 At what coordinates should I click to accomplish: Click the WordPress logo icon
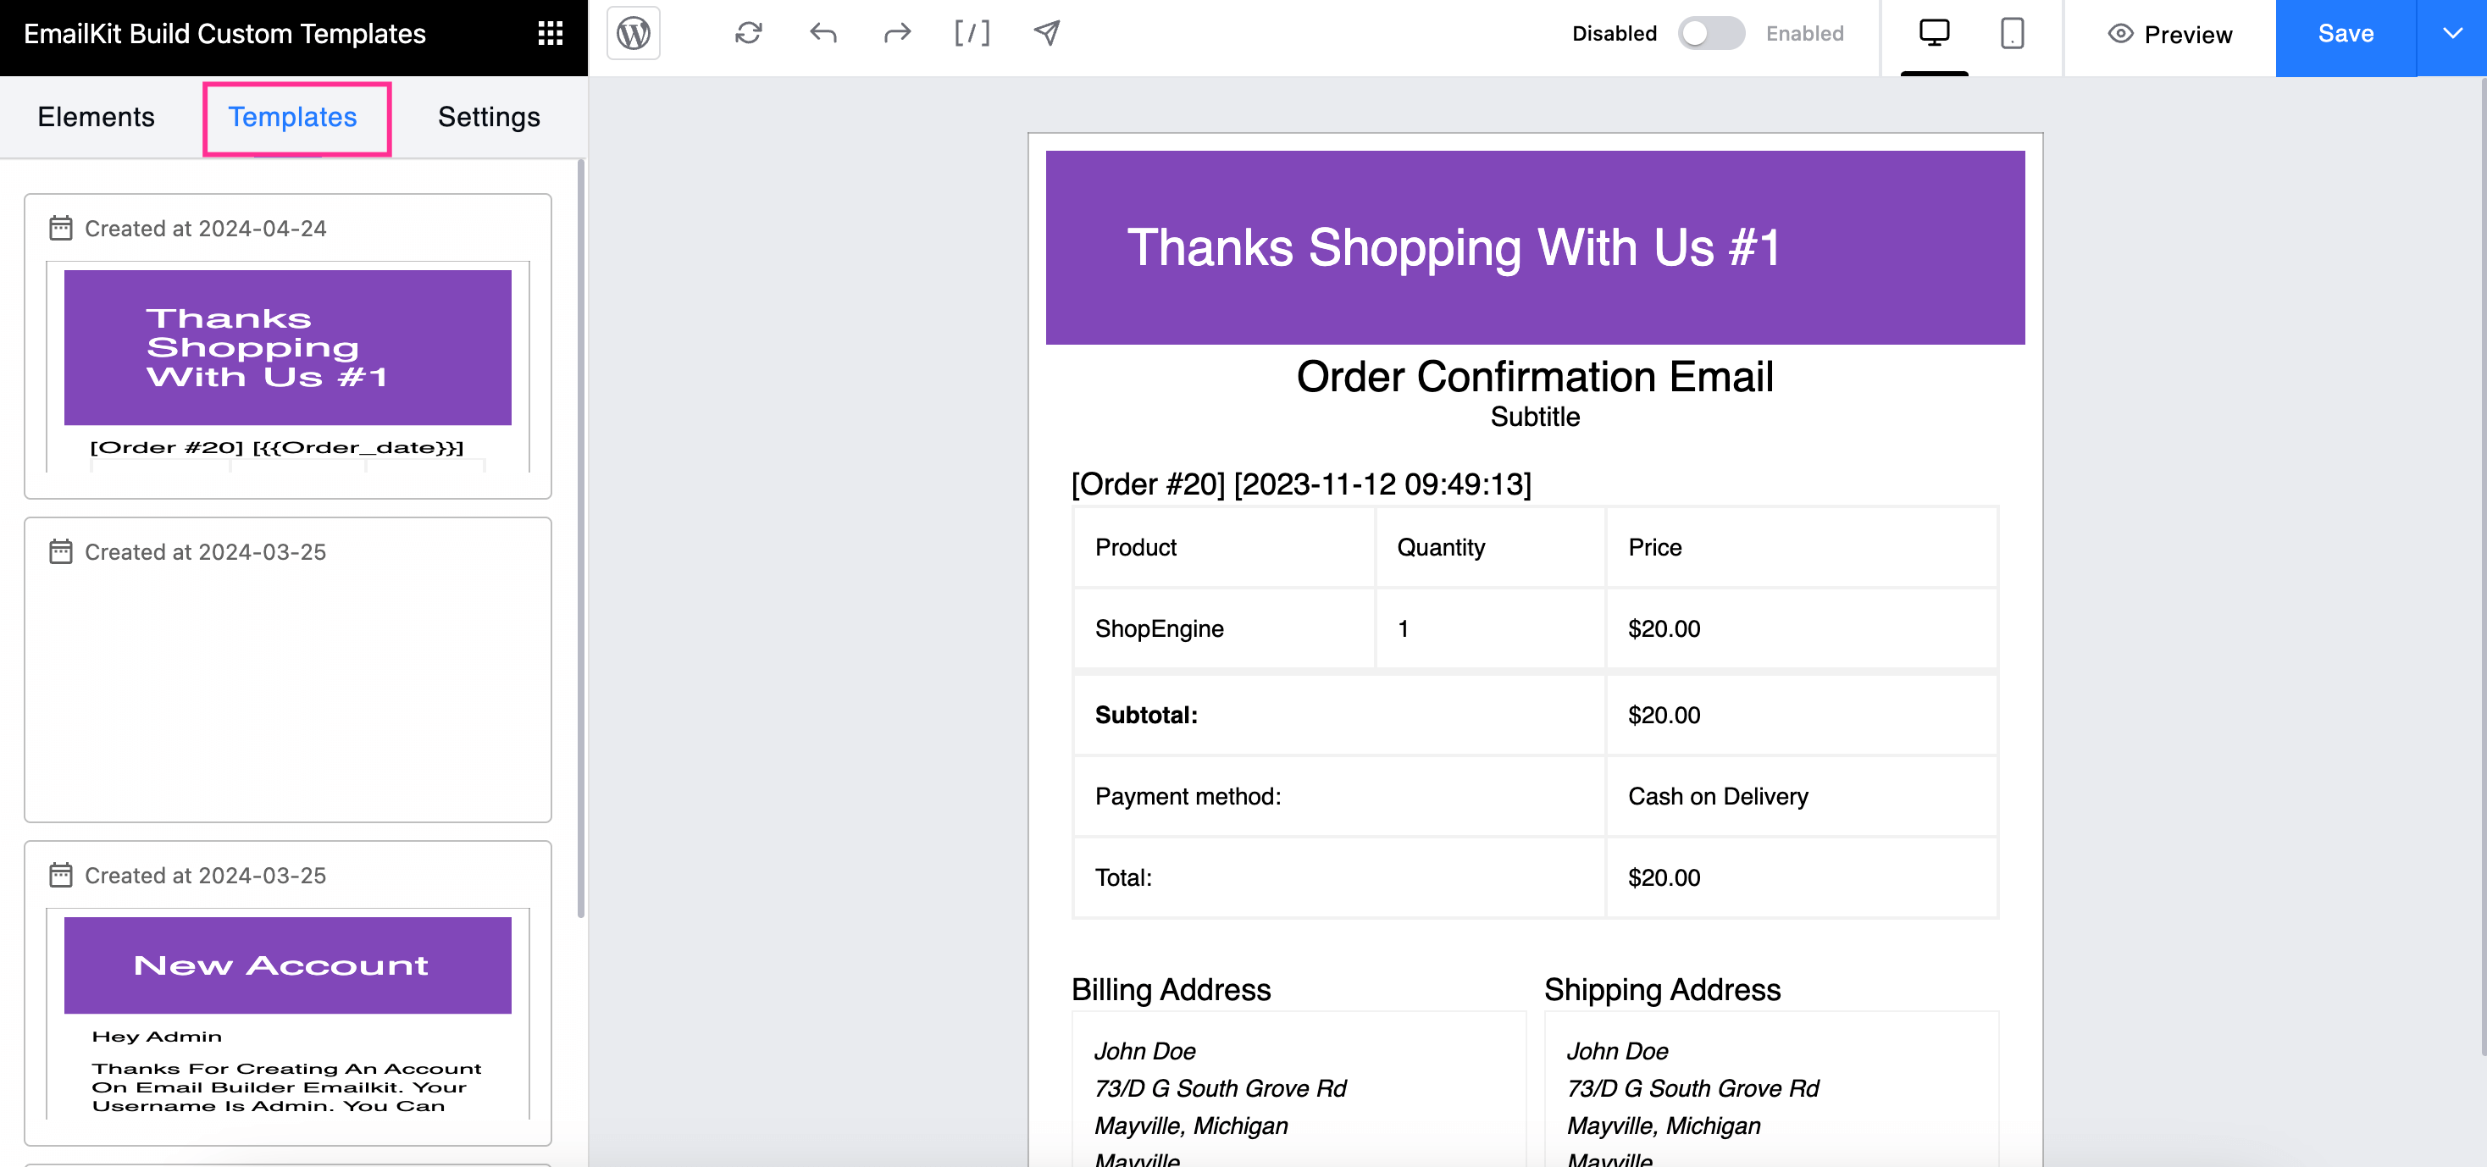pos(633,31)
